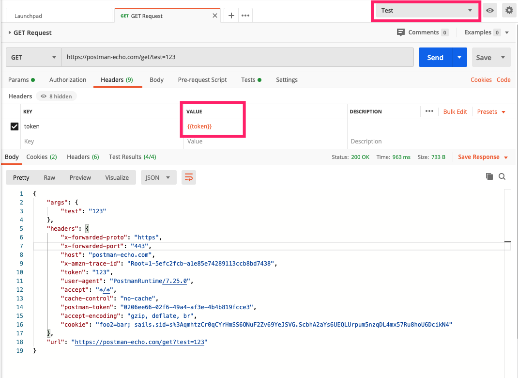
Task: Close the GET Request tab
Action: pyautogui.click(x=215, y=16)
